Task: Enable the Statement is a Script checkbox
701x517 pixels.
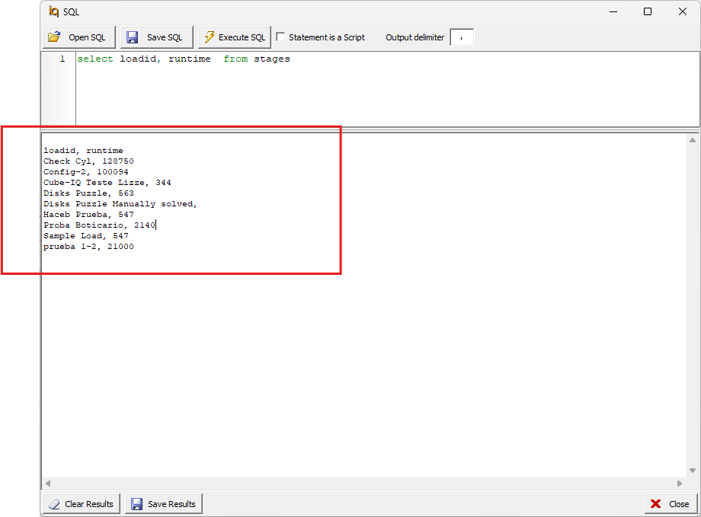Action: pyautogui.click(x=280, y=37)
